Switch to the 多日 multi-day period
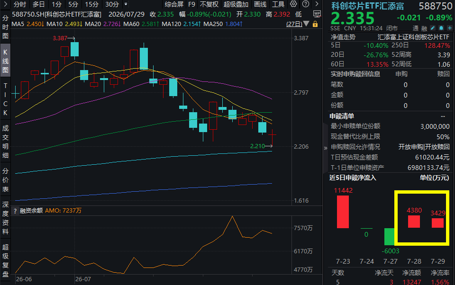Image resolution: width=455 pixels, height=285 pixels. pos(38,4)
